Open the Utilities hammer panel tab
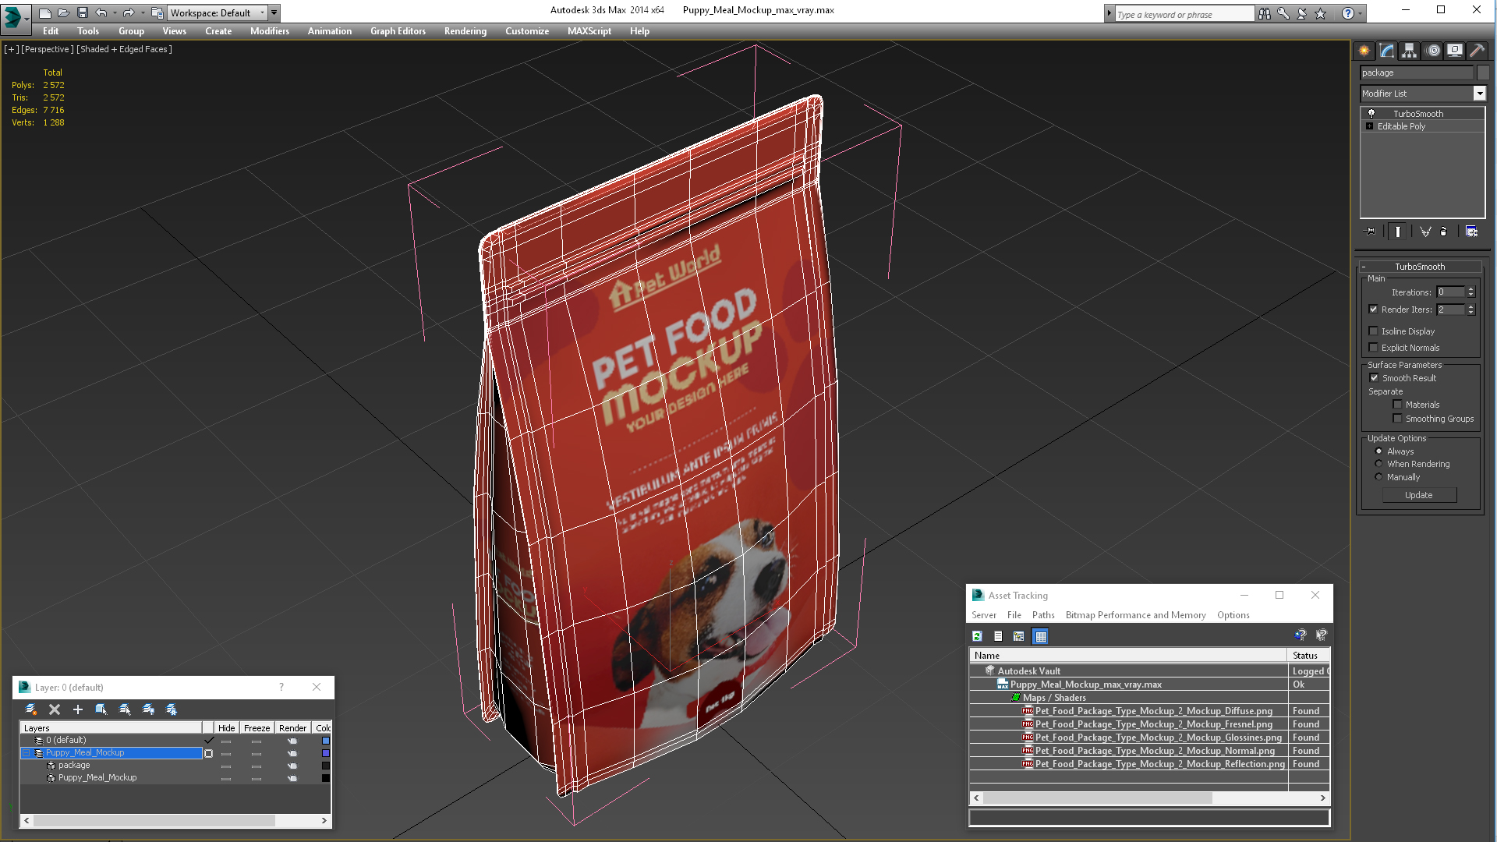Viewport: 1497px width, 842px height. coord(1477,51)
